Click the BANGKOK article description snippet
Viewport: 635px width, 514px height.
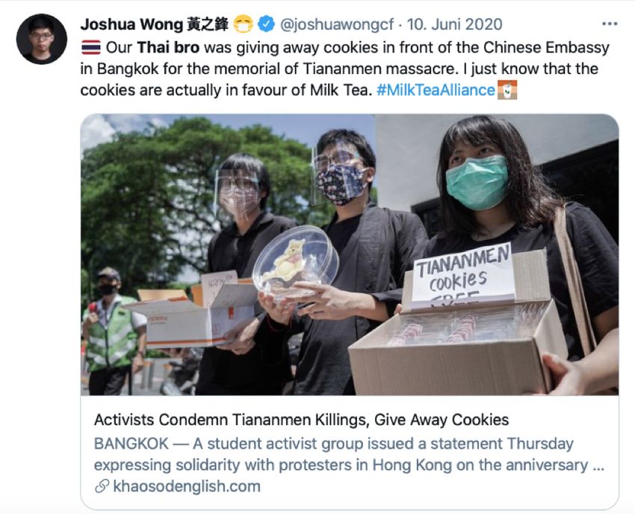pyautogui.click(x=349, y=454)
